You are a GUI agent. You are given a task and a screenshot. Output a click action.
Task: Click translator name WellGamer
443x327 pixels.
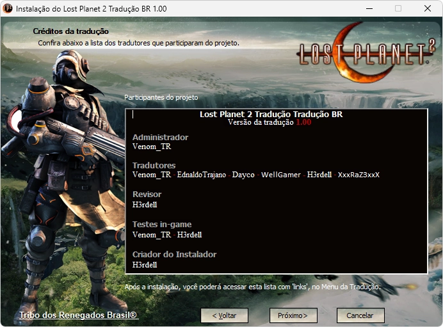281,175
